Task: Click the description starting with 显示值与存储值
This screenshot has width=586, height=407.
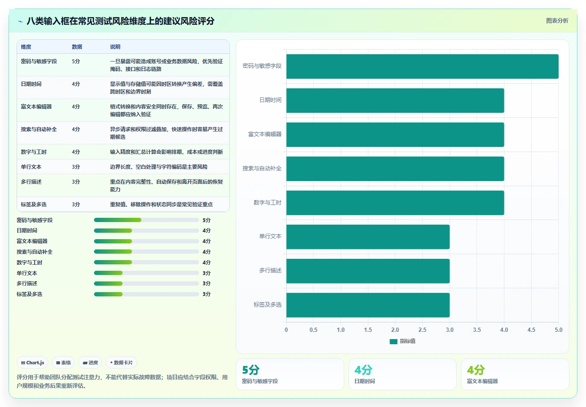Action: click(x=167, y=88)
